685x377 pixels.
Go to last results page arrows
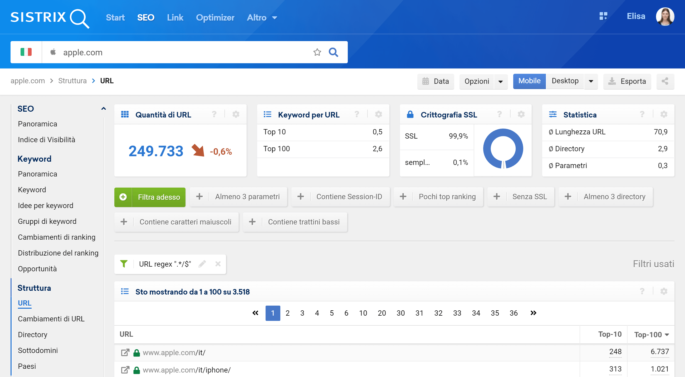click(x=533, y=313)
